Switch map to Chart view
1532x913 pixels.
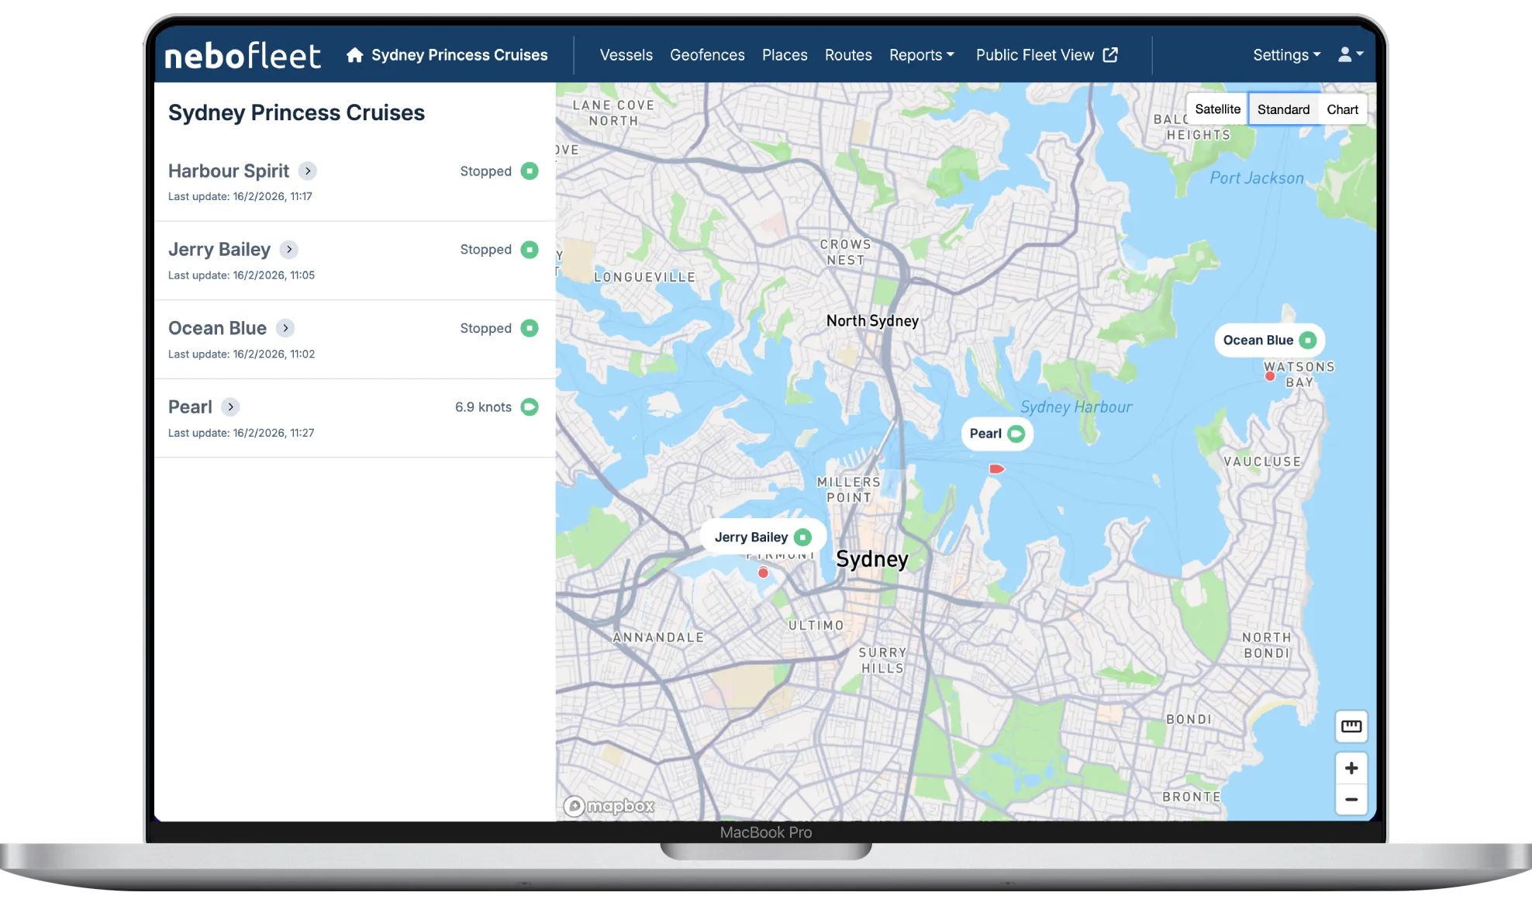click(1342, 109)
